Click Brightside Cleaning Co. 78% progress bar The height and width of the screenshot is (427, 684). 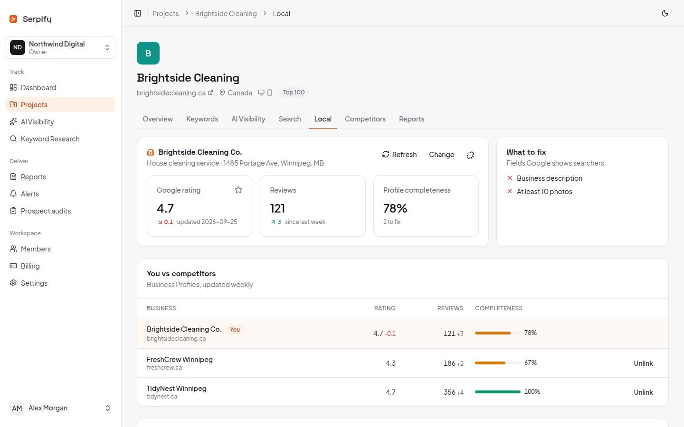click(497, 333)
